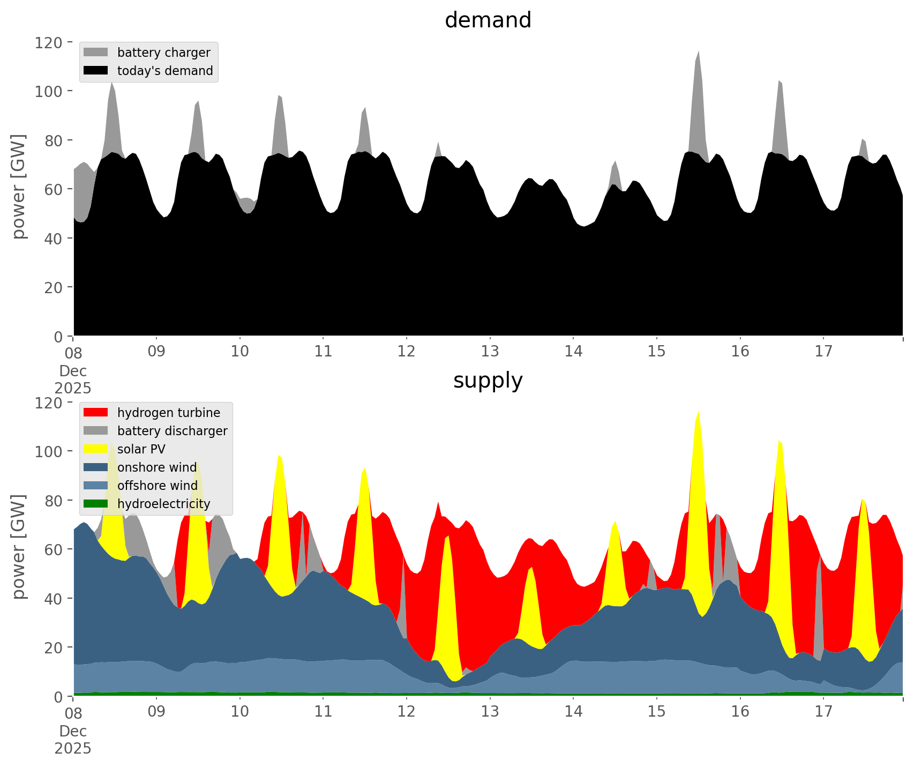The width and height of the screenshot is (914, 767).
Task: Click the "solar PV" legend label text
Action: 141,449
